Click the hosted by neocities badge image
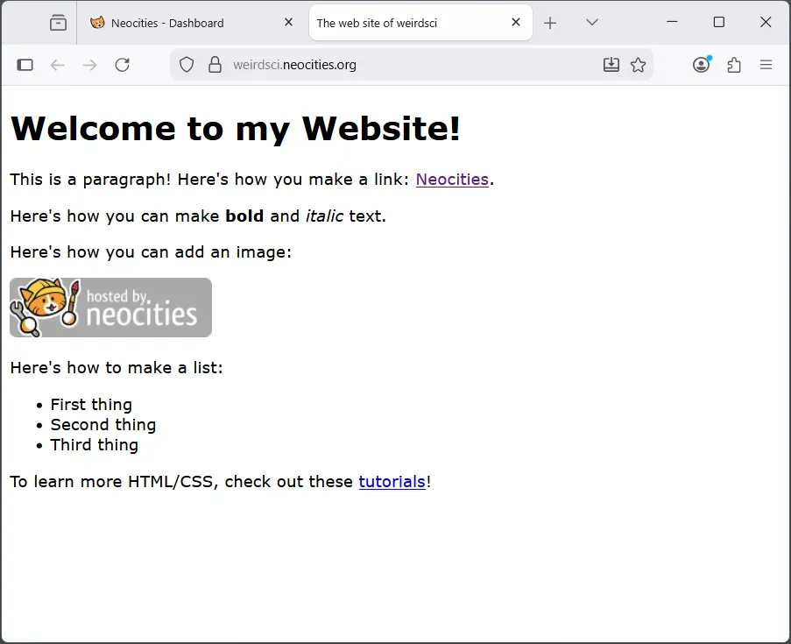This screenshot has width=791, height=644. click(x=110, y=308)
